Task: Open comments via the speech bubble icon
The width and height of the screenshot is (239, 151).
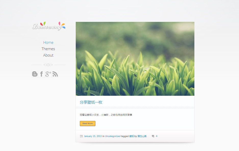Action: point(153,136)
